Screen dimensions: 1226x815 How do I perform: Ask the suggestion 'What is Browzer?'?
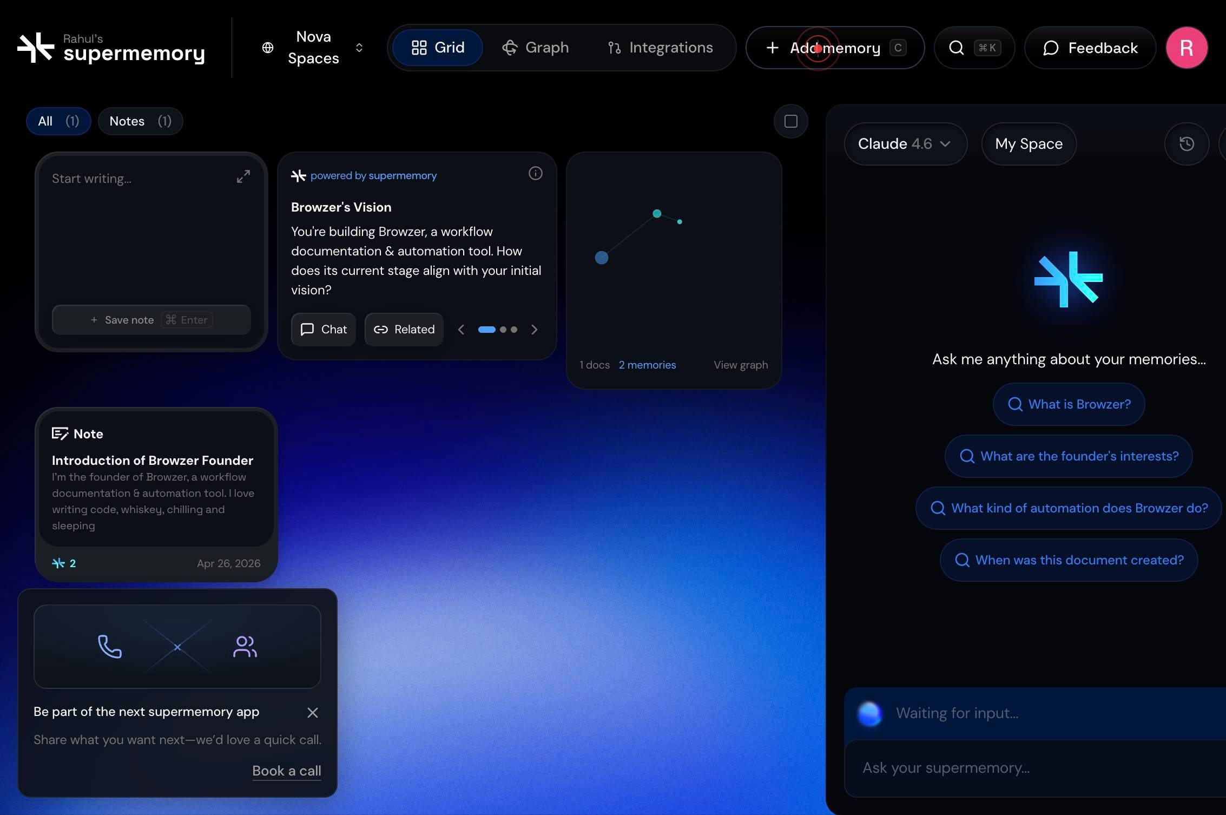point(1069,404)
